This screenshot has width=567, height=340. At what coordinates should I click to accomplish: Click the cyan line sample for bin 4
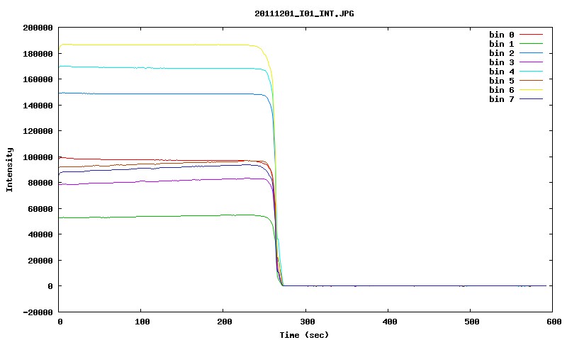[531, 72]
